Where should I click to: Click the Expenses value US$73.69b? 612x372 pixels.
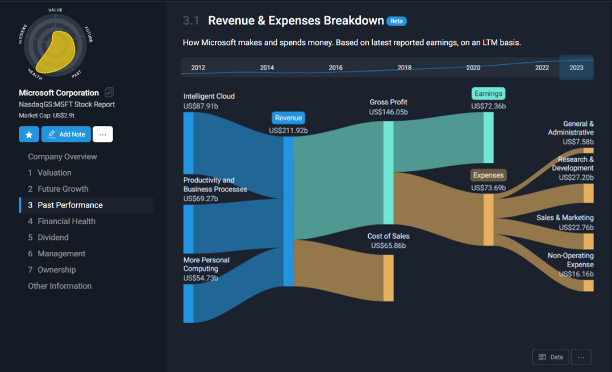tap(488, 188)
